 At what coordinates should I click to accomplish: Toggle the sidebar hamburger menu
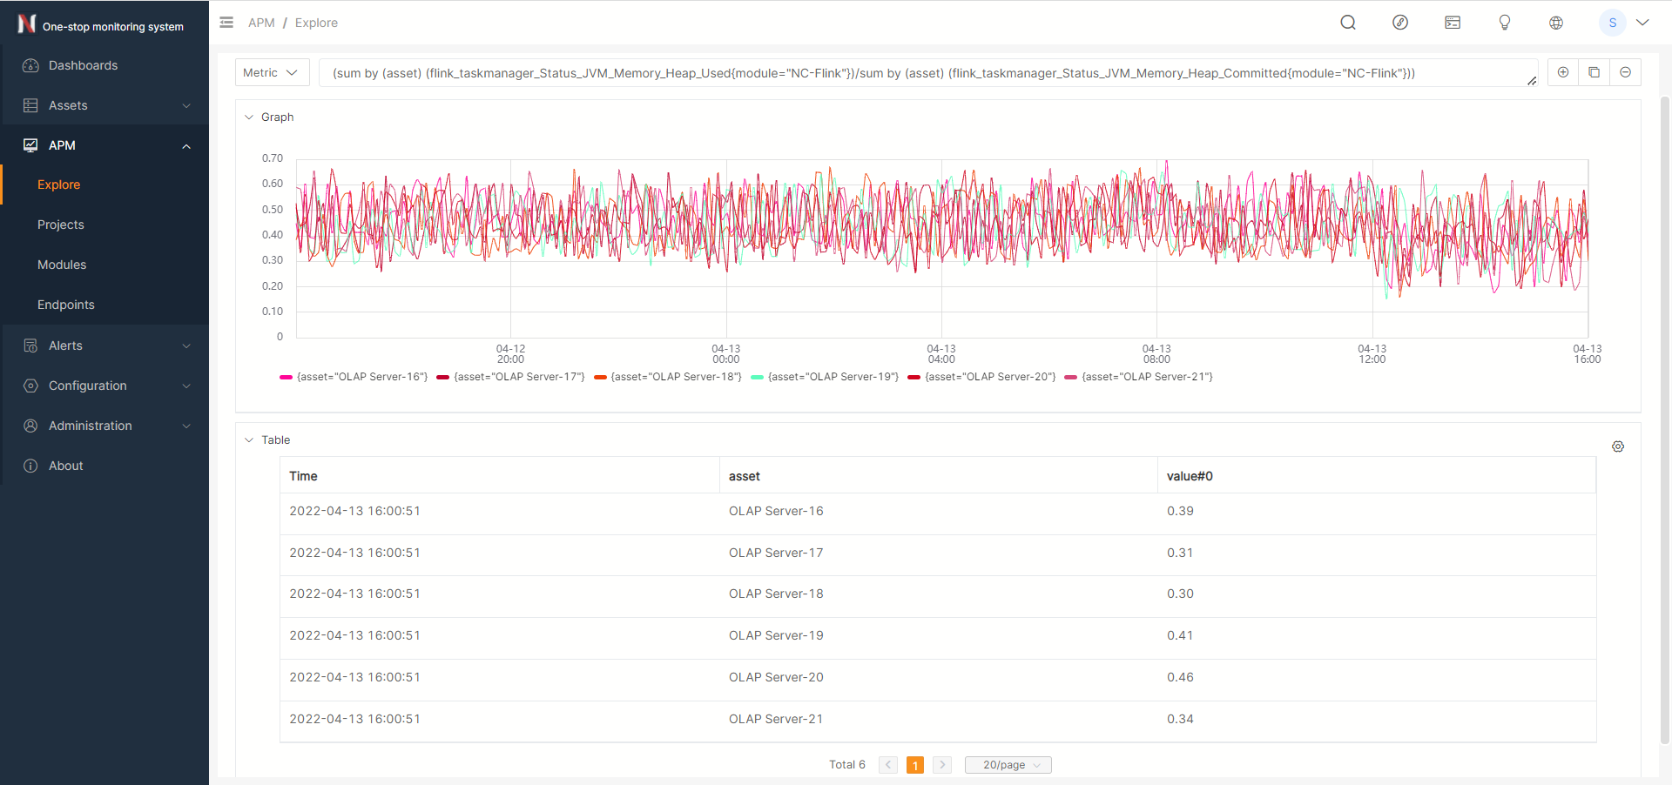(226, 23)
